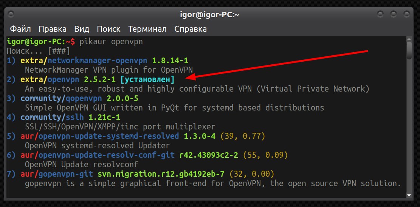420x207 pixels.
Task: Click the 'Поиск... [###]' progress line
Action: (38, 51)
